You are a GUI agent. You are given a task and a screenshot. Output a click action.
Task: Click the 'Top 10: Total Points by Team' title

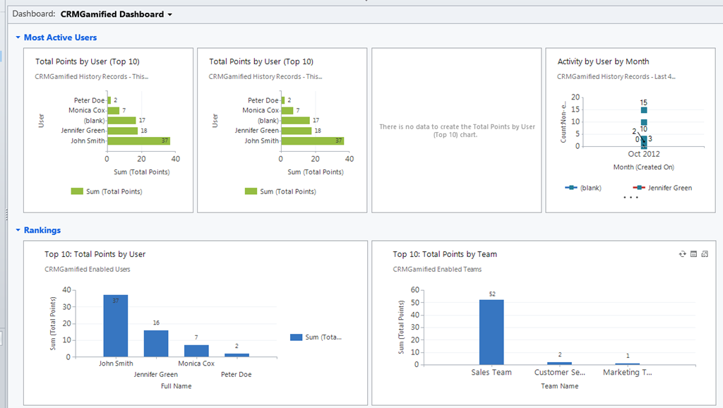point(445,254)
